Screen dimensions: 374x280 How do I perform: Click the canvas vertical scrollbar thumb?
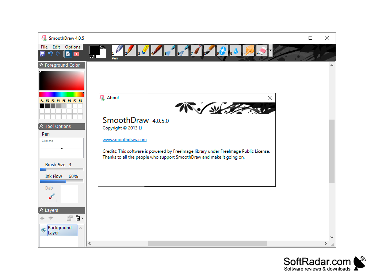[x=332, y=151]
